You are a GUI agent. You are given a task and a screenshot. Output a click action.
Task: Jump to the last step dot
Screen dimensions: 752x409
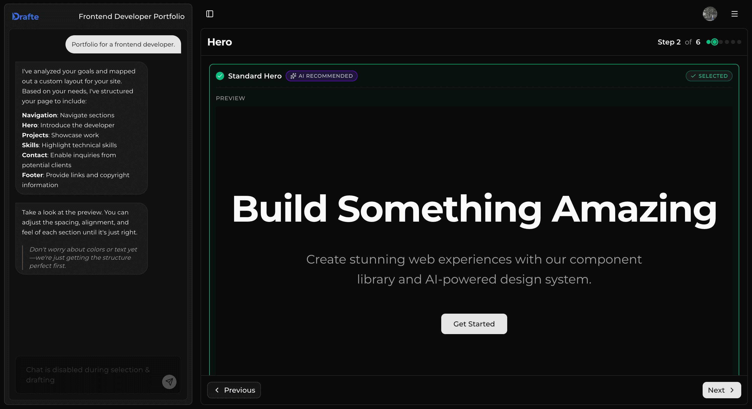739,42
